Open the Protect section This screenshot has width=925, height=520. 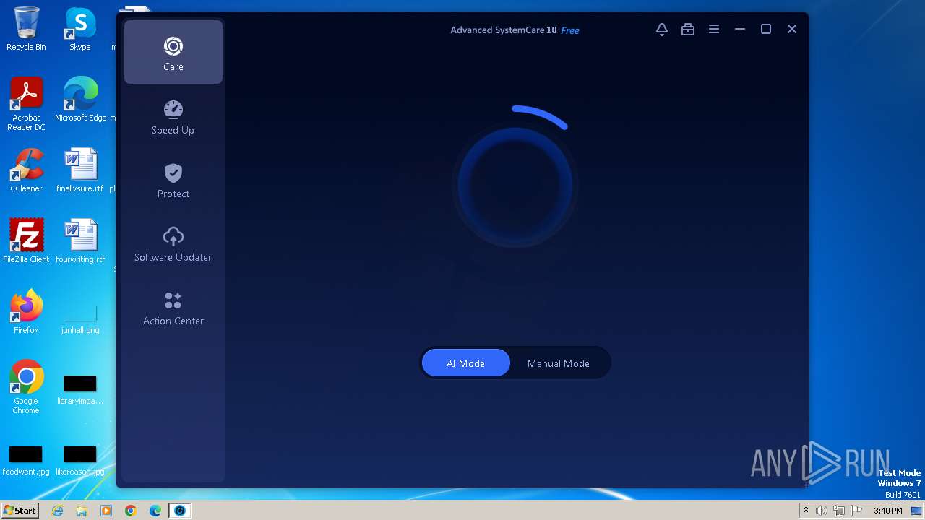coord(173,181)
